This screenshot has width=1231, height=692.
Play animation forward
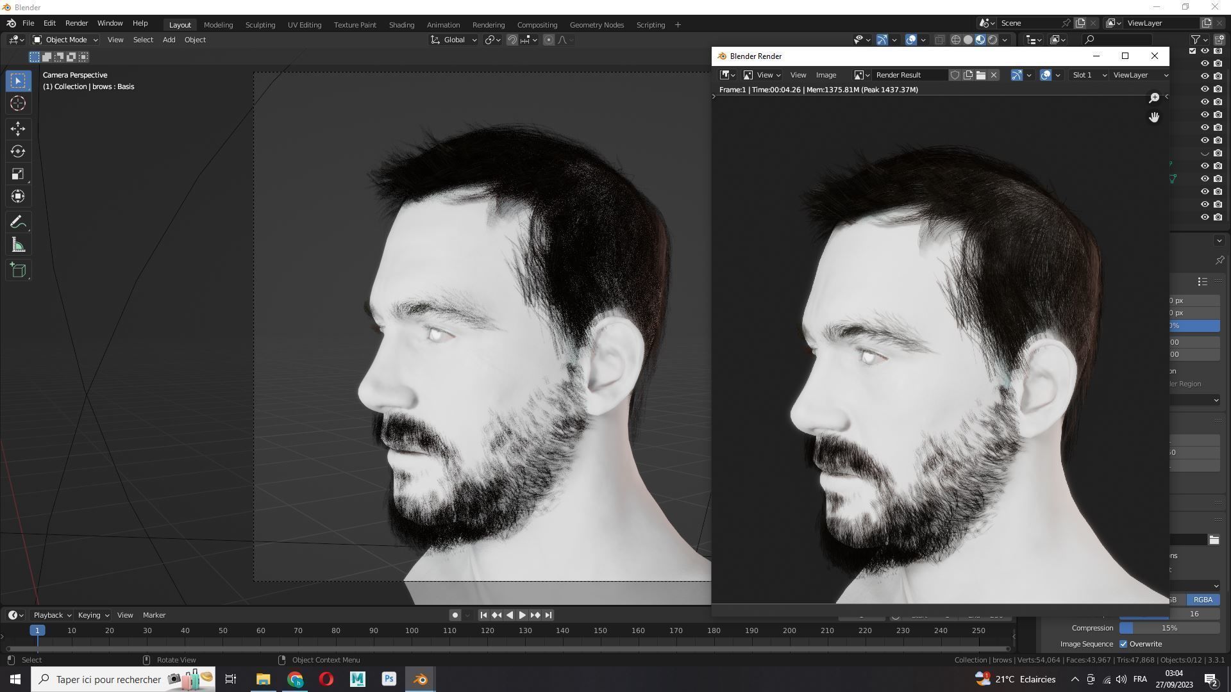[522, 615]
